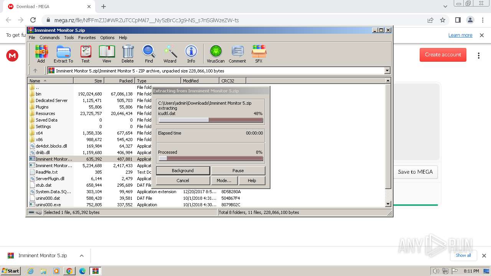Open the Help menu
Screen dimensions: 491x276
[123, 38]
